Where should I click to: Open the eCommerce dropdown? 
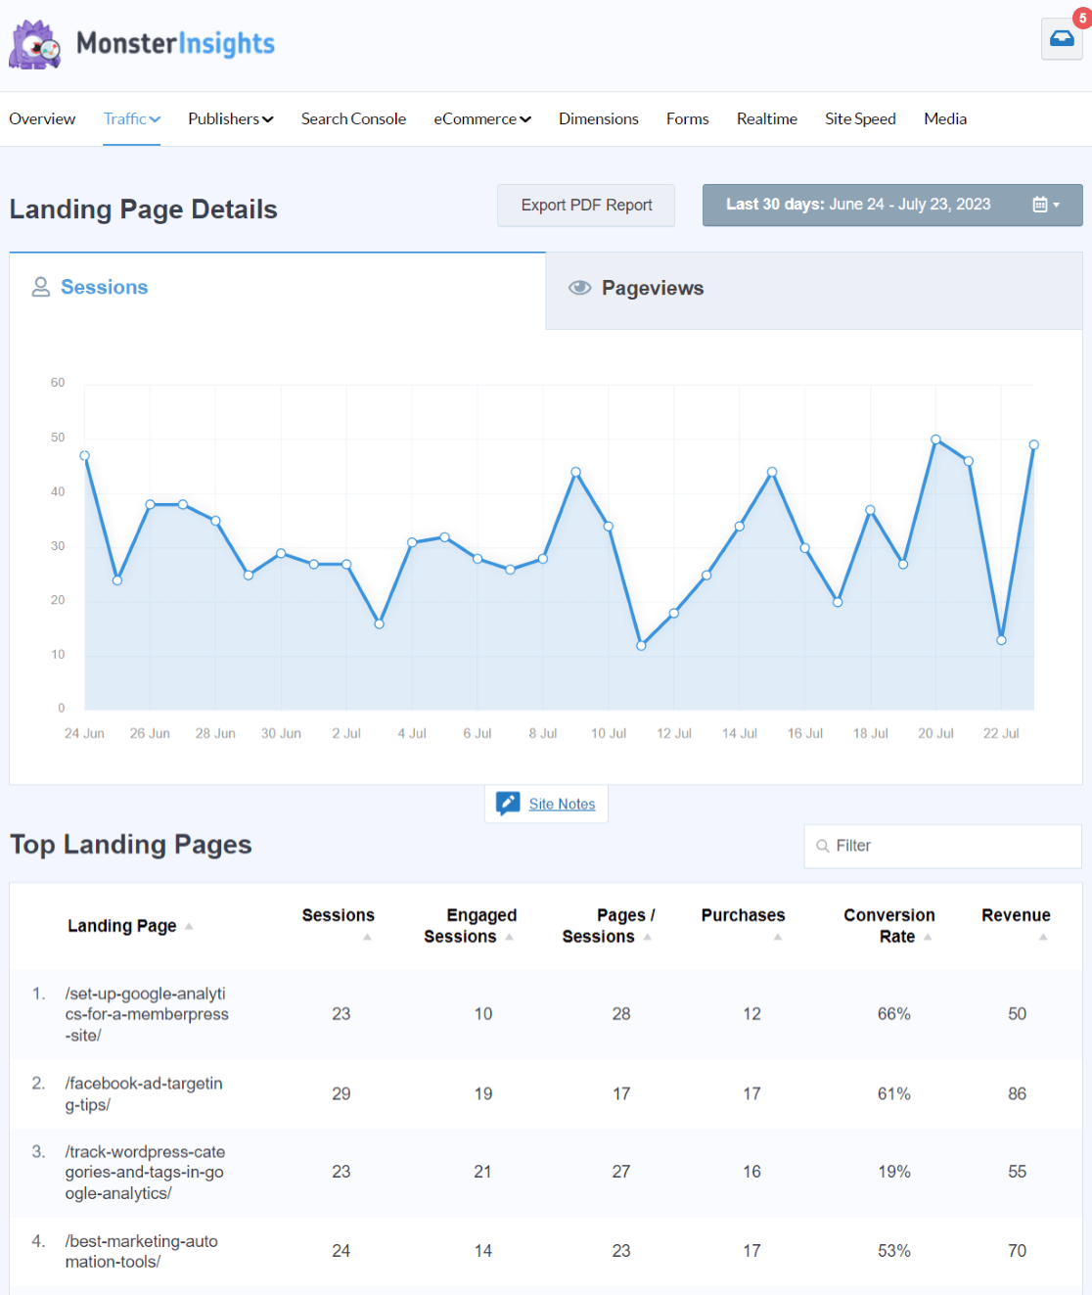coord(481,118)
